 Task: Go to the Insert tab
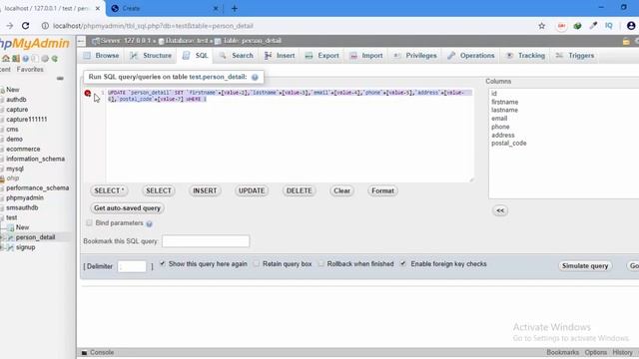[280, 56]
